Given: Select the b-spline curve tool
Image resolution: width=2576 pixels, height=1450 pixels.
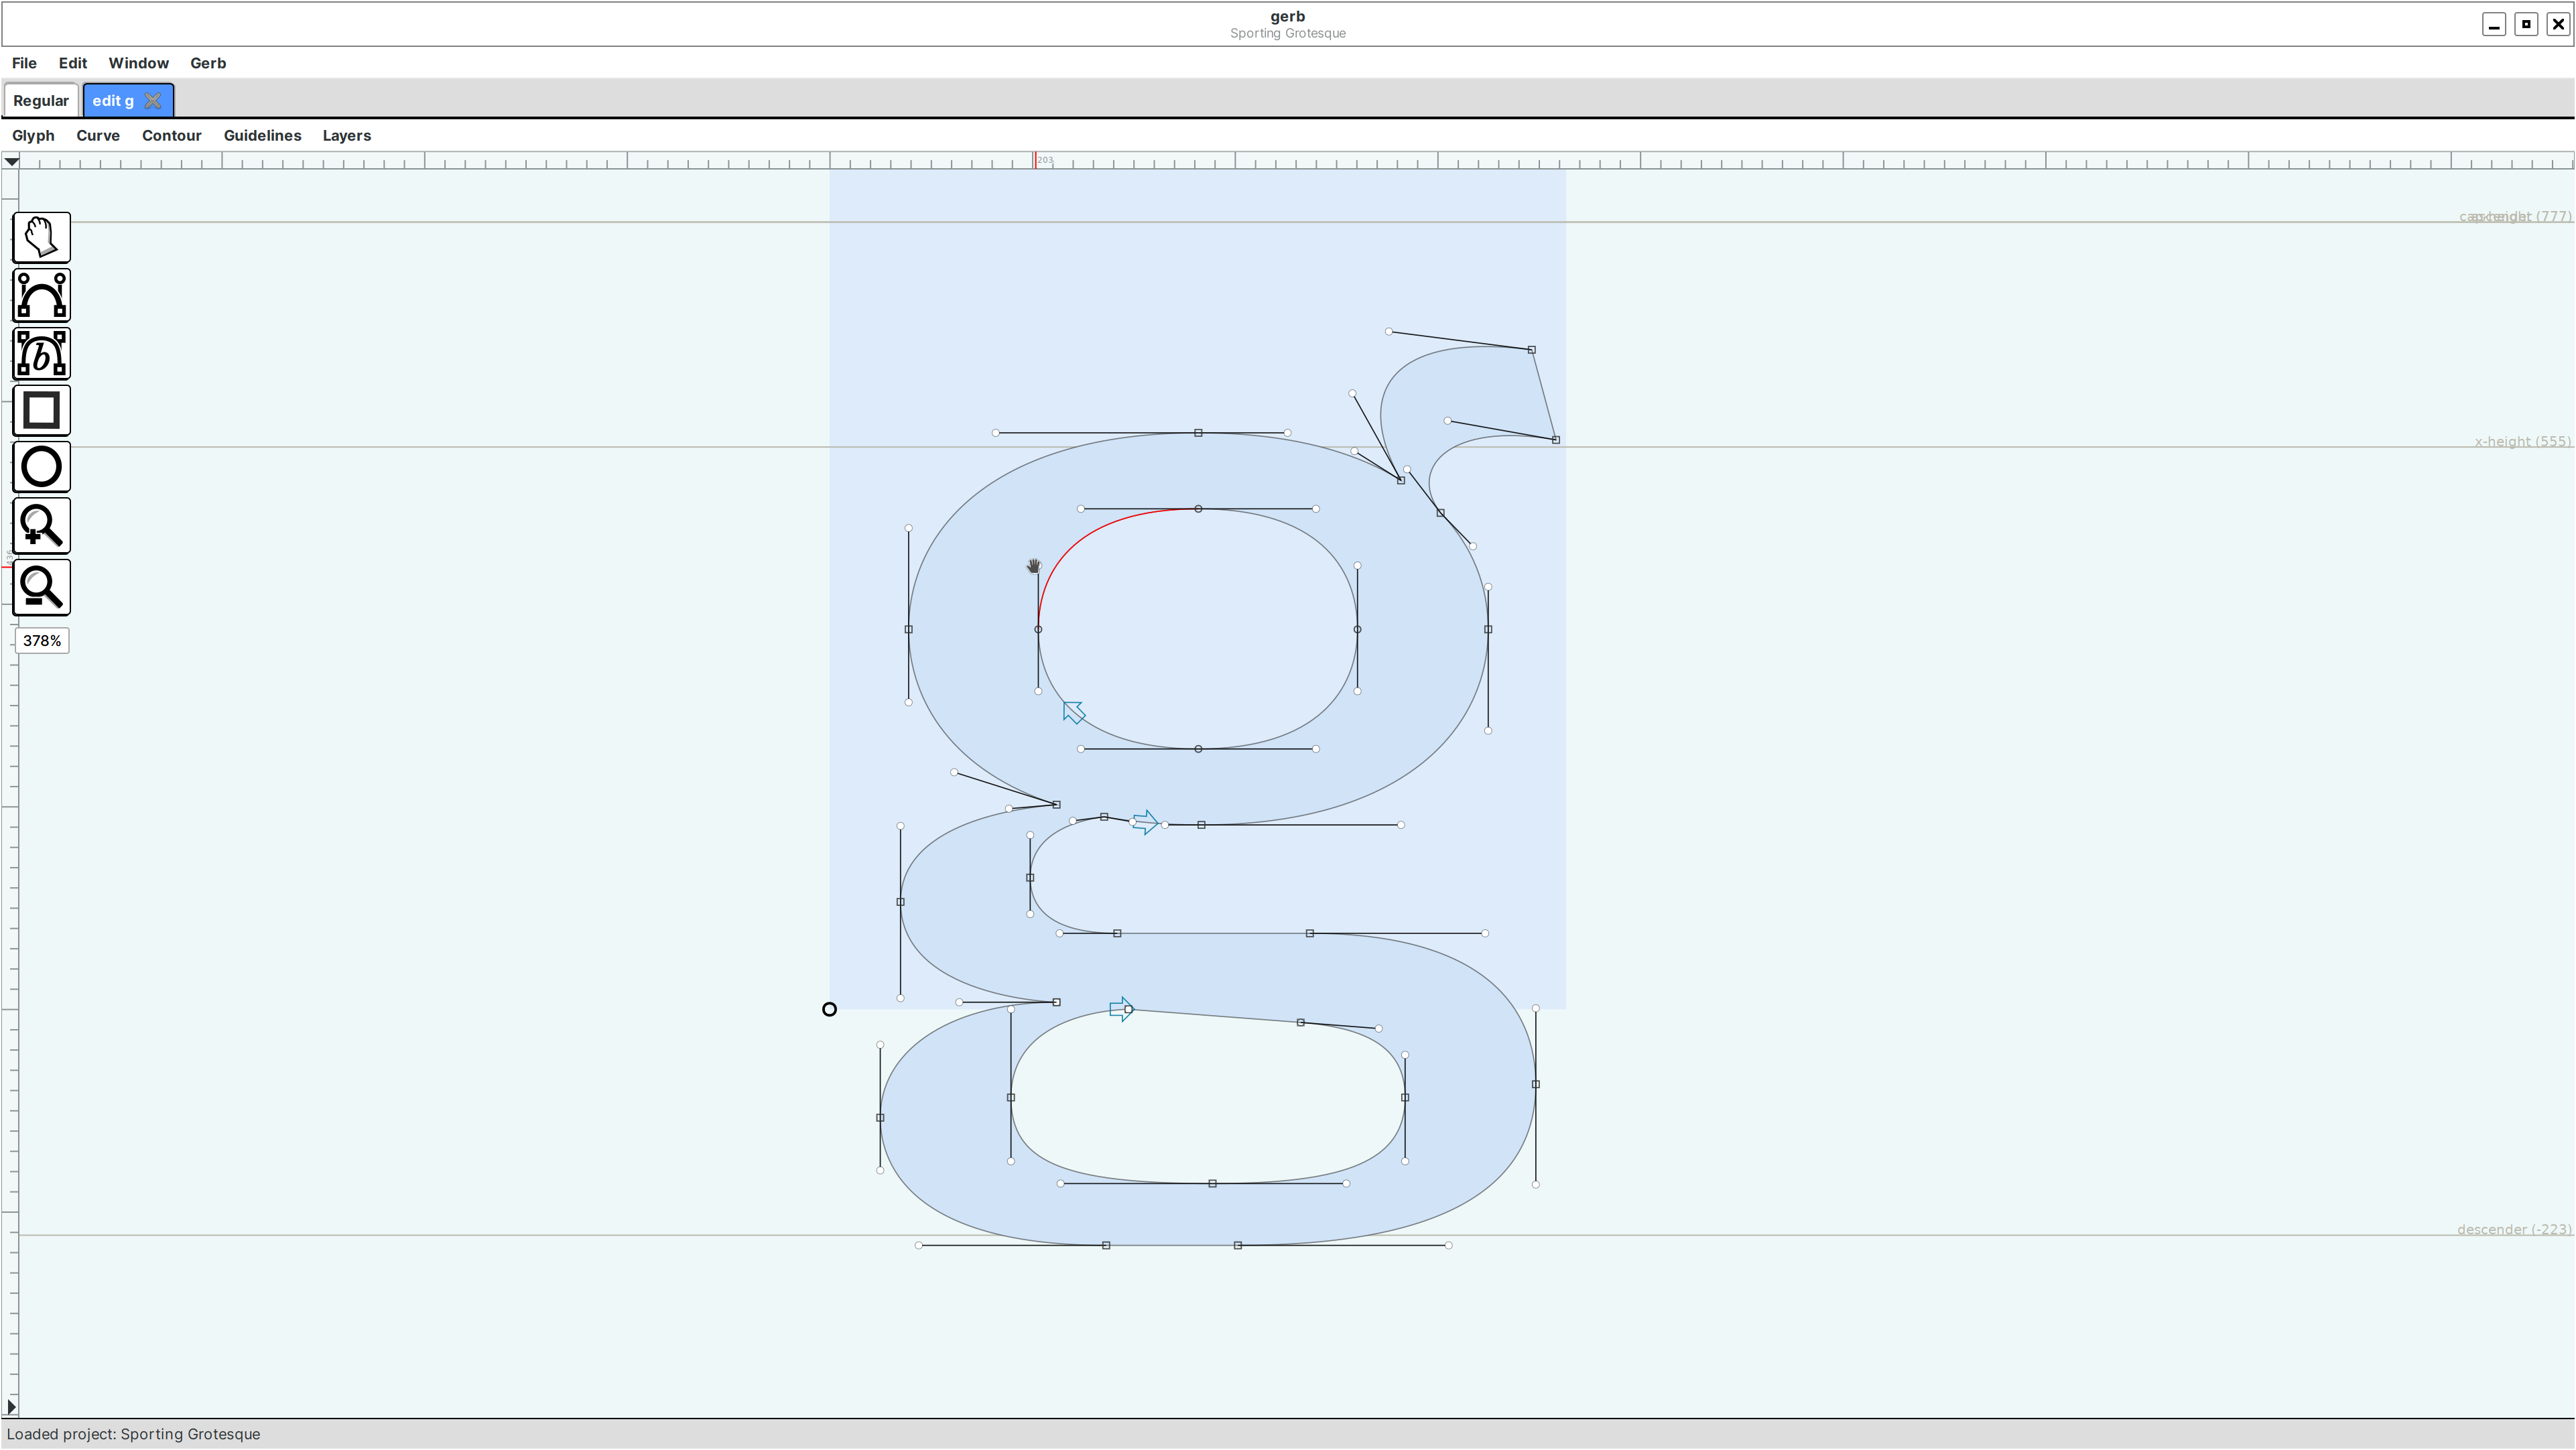Looking at the screenshot, I should coord(41,354).
